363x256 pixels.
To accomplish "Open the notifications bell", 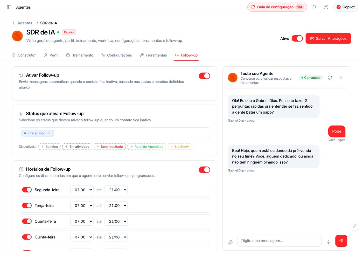I will pos(314,7).
